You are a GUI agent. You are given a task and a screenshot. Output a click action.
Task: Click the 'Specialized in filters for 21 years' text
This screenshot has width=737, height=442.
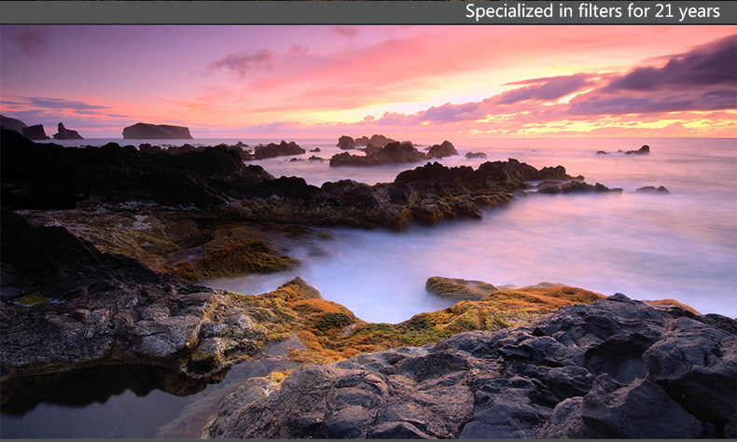592,11
